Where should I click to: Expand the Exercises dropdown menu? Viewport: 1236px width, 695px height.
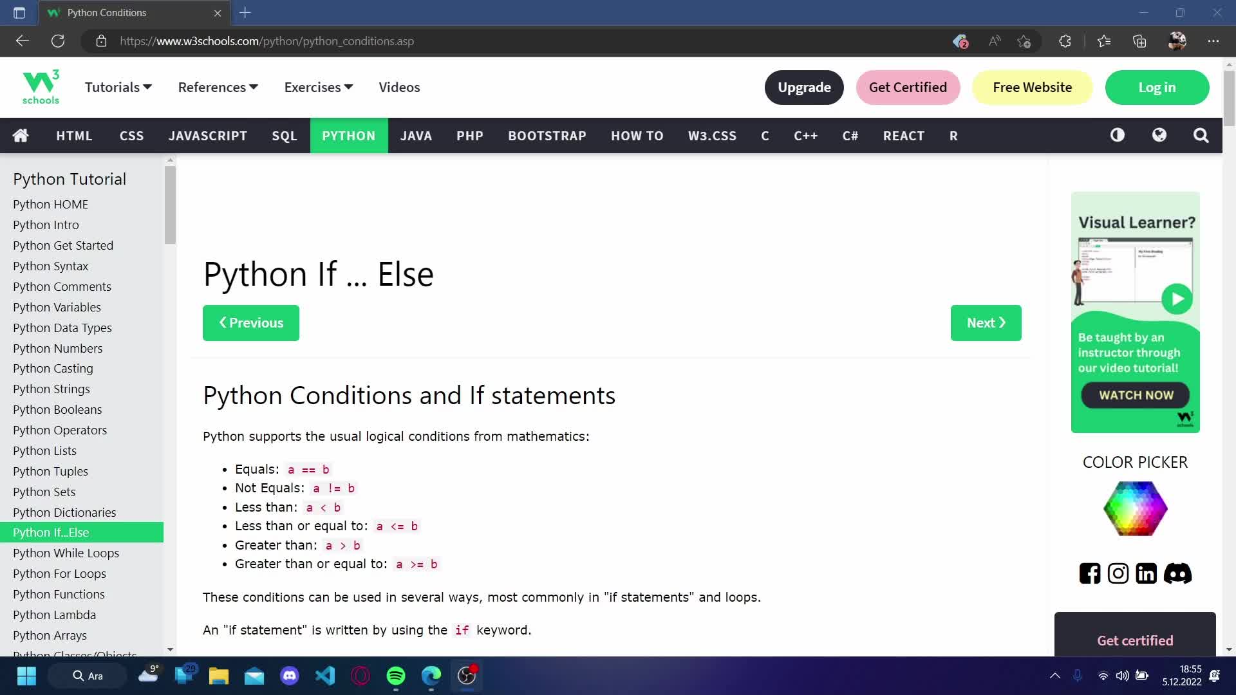[319, 88]
